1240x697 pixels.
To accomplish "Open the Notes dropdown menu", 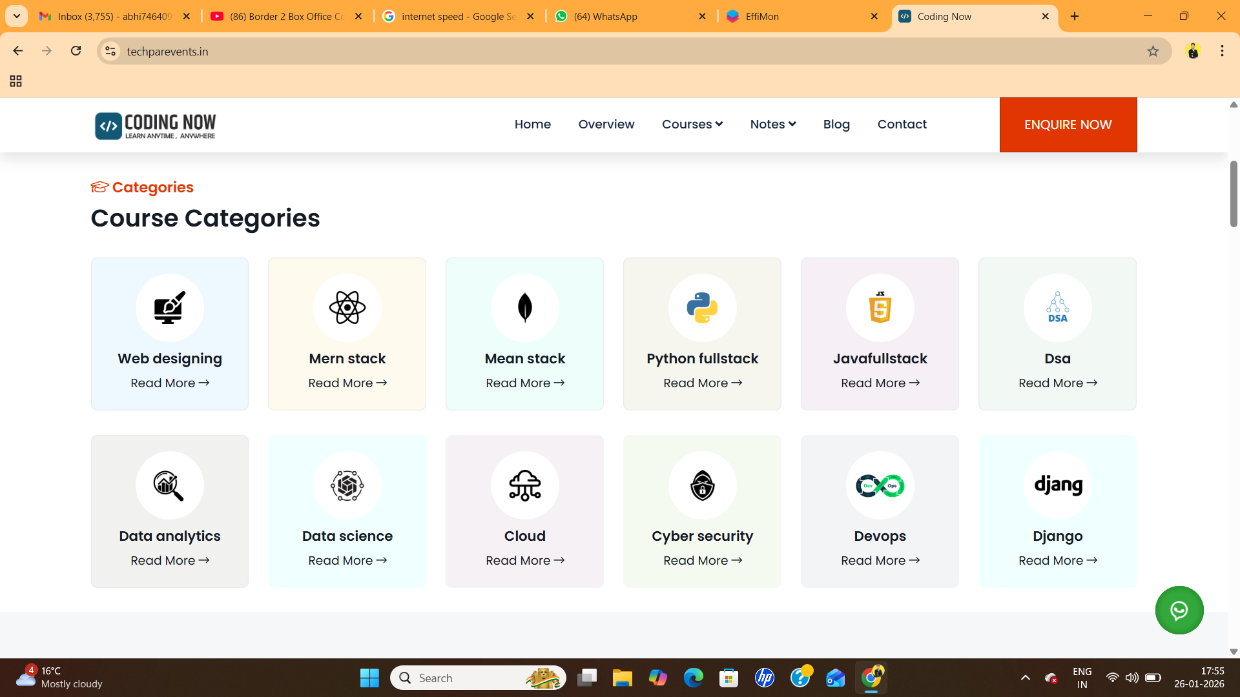I will (772, 124).
